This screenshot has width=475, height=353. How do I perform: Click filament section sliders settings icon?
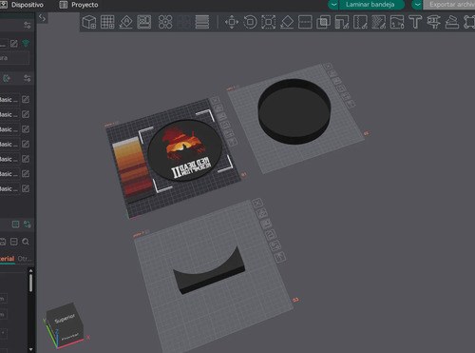[x=28, y=78]
